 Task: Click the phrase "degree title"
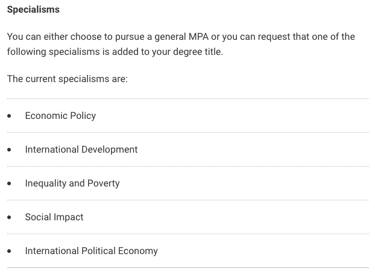tap(198, 52)
